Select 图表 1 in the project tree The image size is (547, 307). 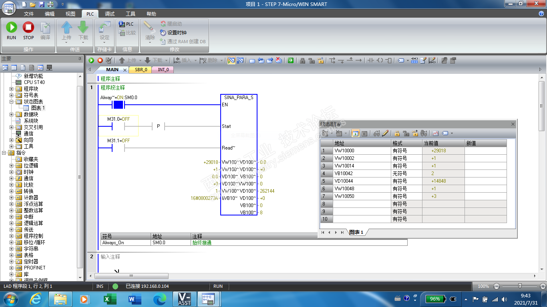[x=38, y=108]
